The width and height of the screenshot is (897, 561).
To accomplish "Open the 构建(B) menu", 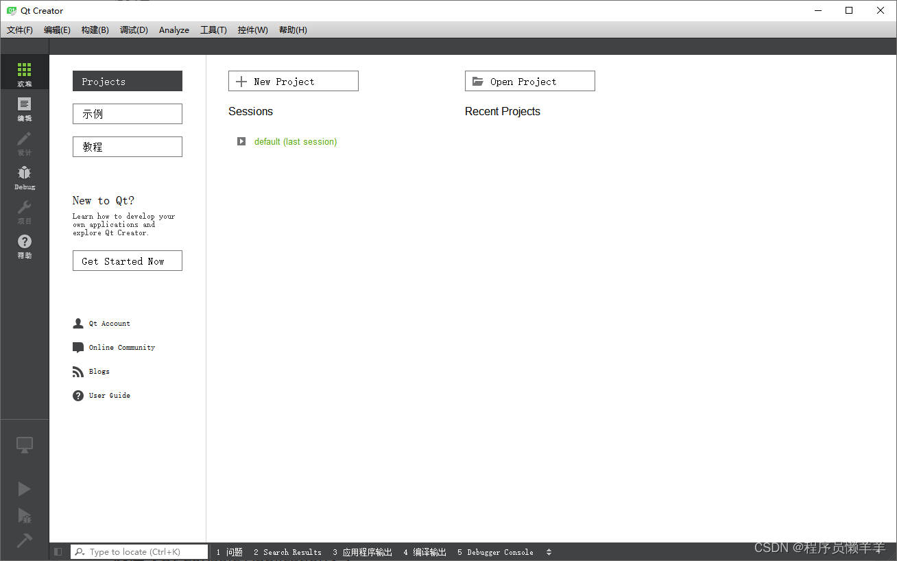I will (x=95, y=30).
